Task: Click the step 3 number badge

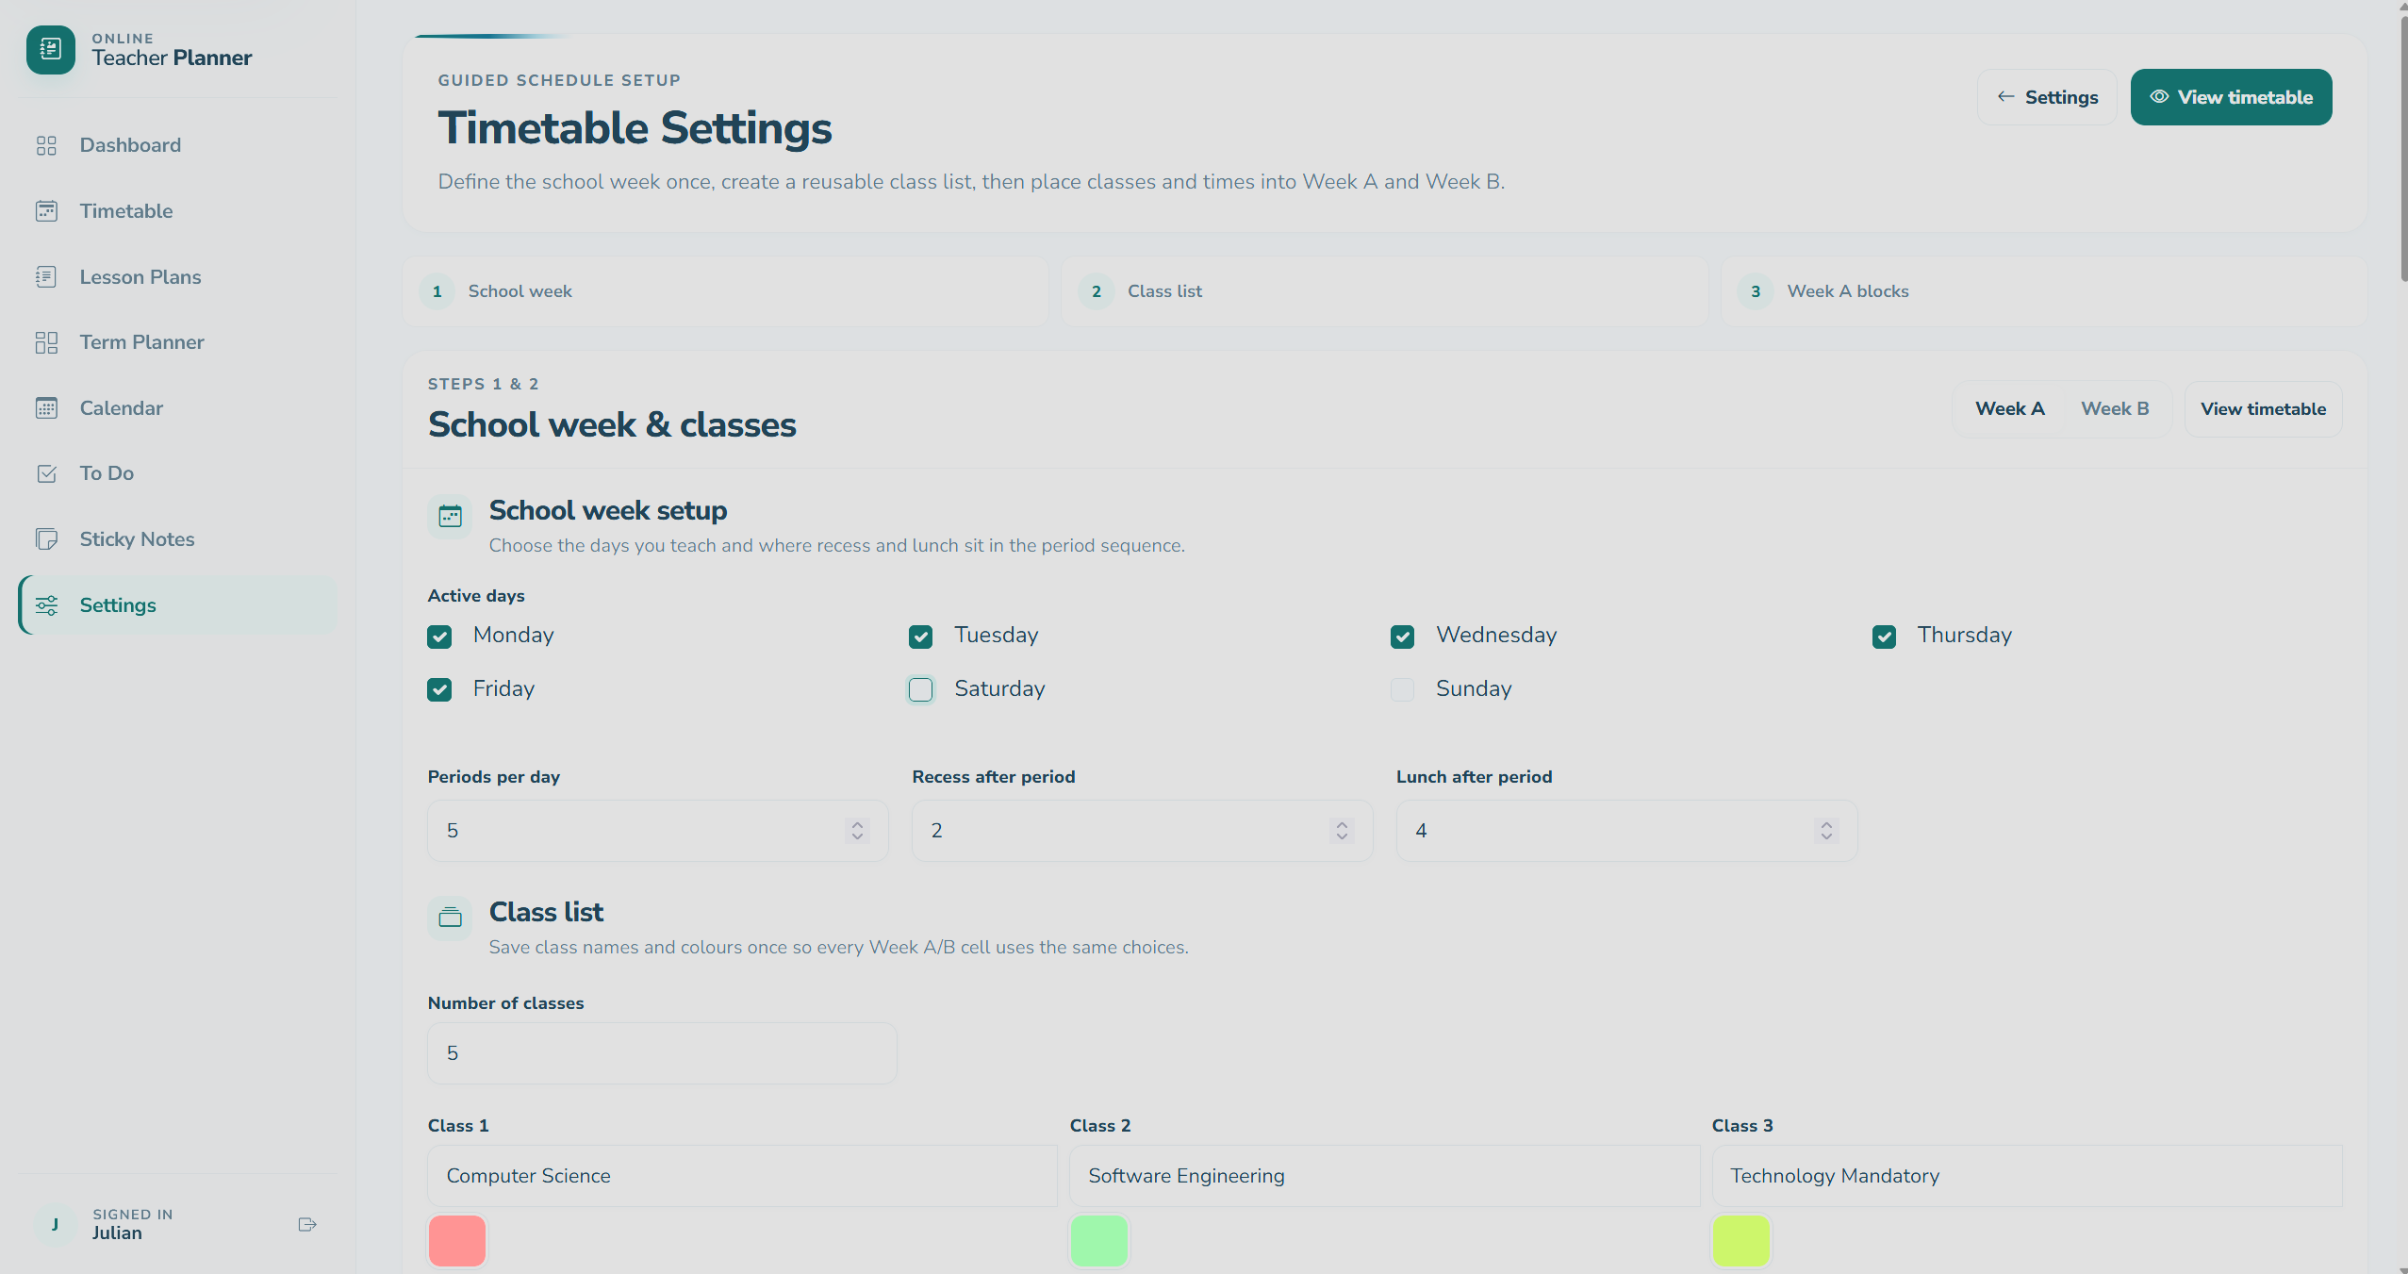Action: pyautogui.click(x=1756, y=291)
